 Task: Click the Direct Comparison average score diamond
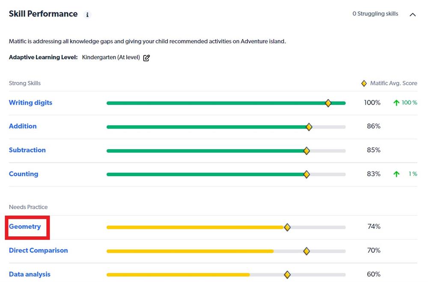(306, 251)
